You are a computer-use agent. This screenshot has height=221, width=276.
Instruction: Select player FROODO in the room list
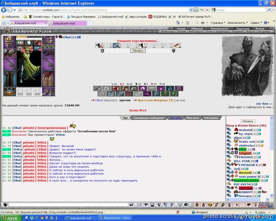click(x=245, y=157)
